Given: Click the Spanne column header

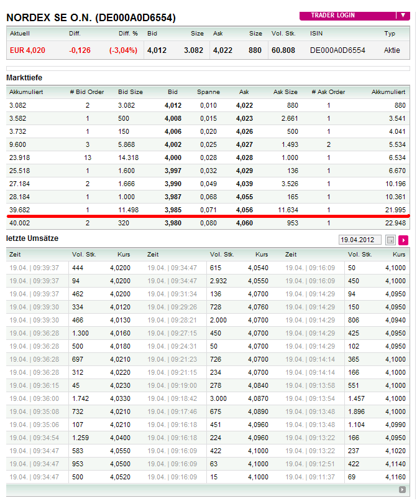Looking at the screenshot, I should (209, 92).
